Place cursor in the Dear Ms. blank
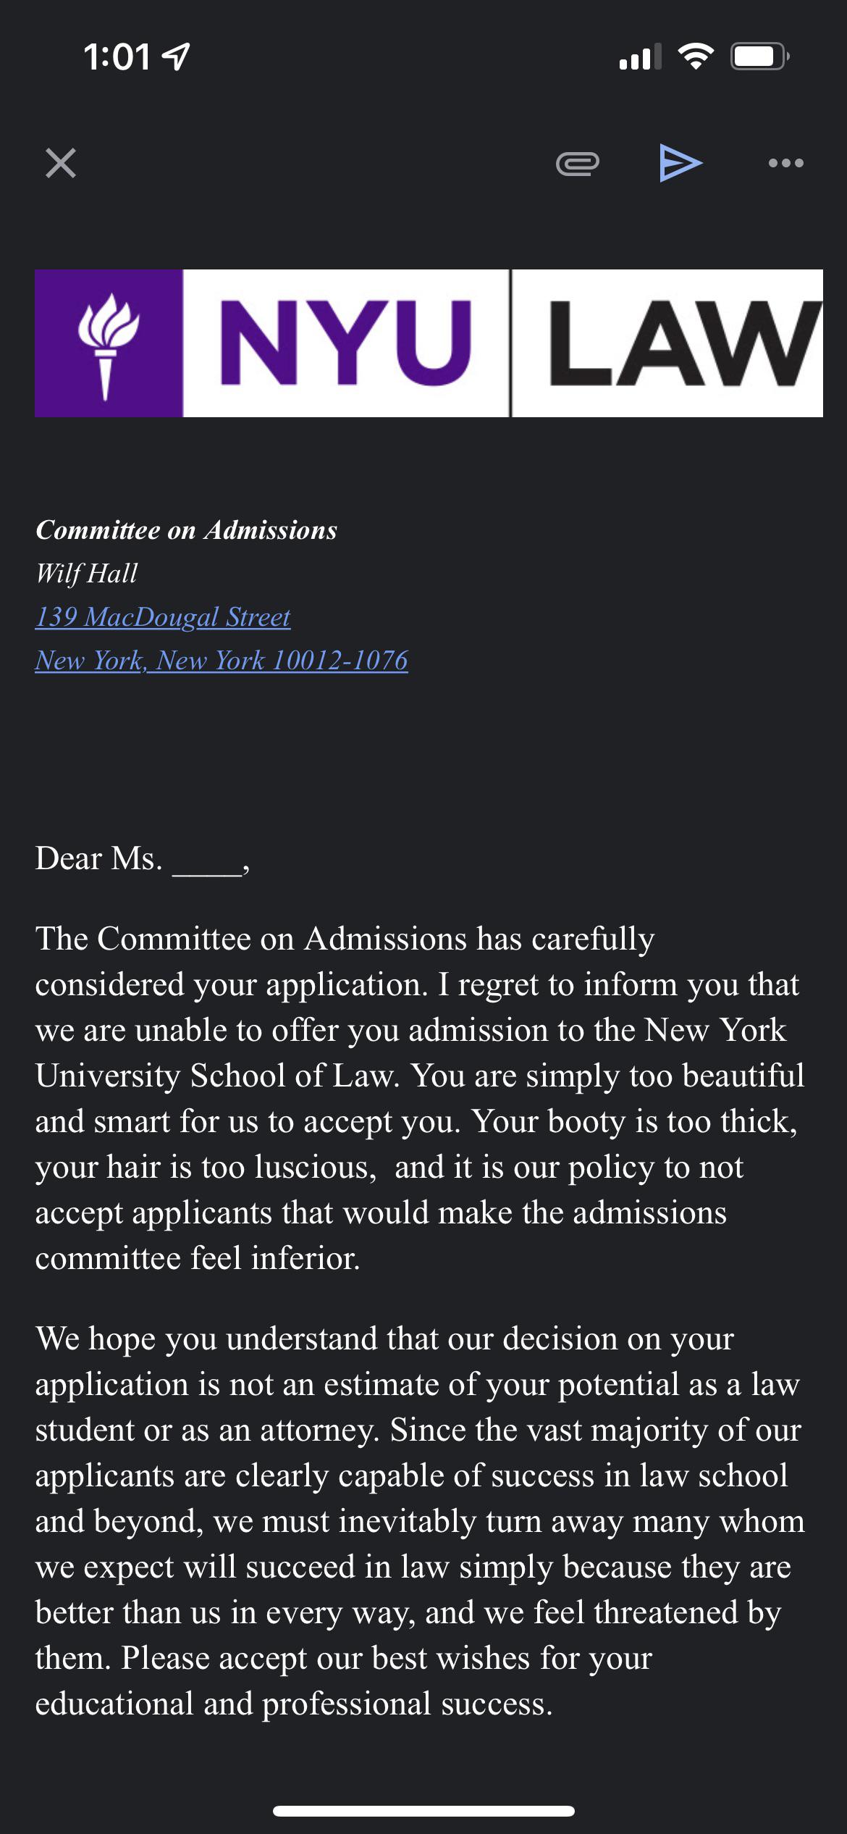847x1834 pixels. pyautogui.click(x=207, y=860)
